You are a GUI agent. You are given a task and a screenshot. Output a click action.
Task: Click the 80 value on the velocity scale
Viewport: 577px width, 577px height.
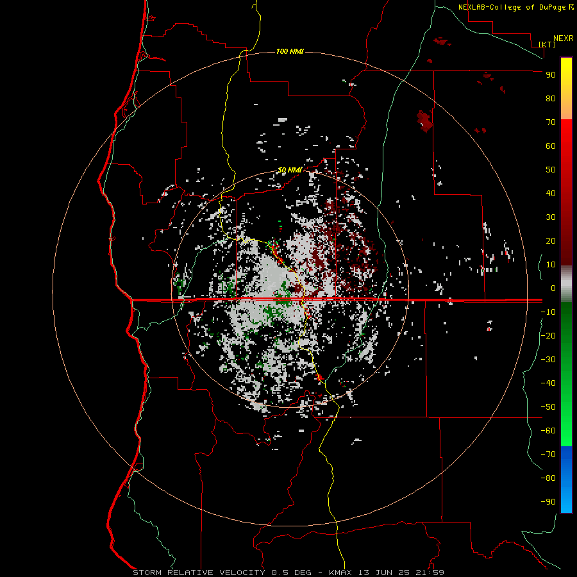551,99
